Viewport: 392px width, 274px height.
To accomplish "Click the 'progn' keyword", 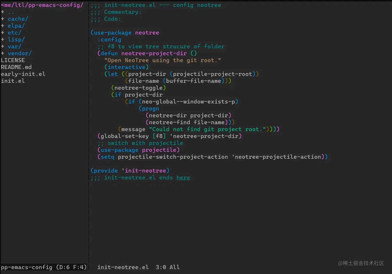I will click(x=150, y=108).
